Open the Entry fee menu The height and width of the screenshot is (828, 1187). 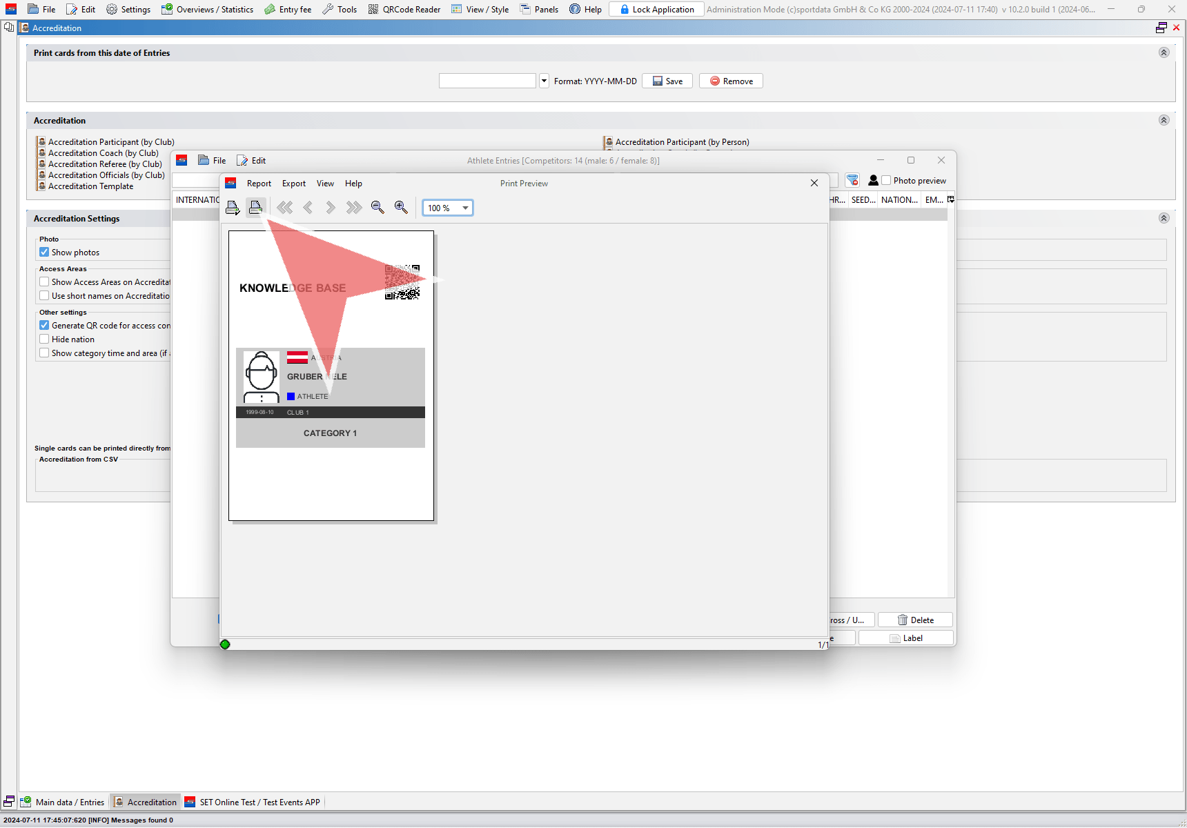(x=288, y=10)
